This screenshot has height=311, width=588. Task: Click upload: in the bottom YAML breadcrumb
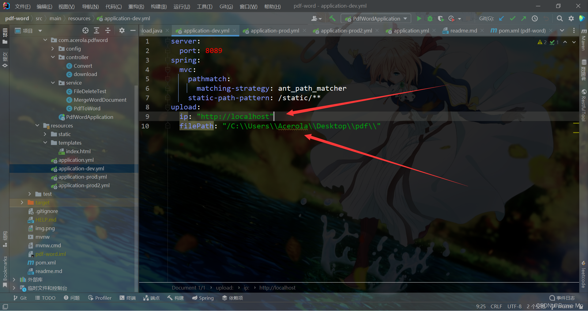pos(224,288)
